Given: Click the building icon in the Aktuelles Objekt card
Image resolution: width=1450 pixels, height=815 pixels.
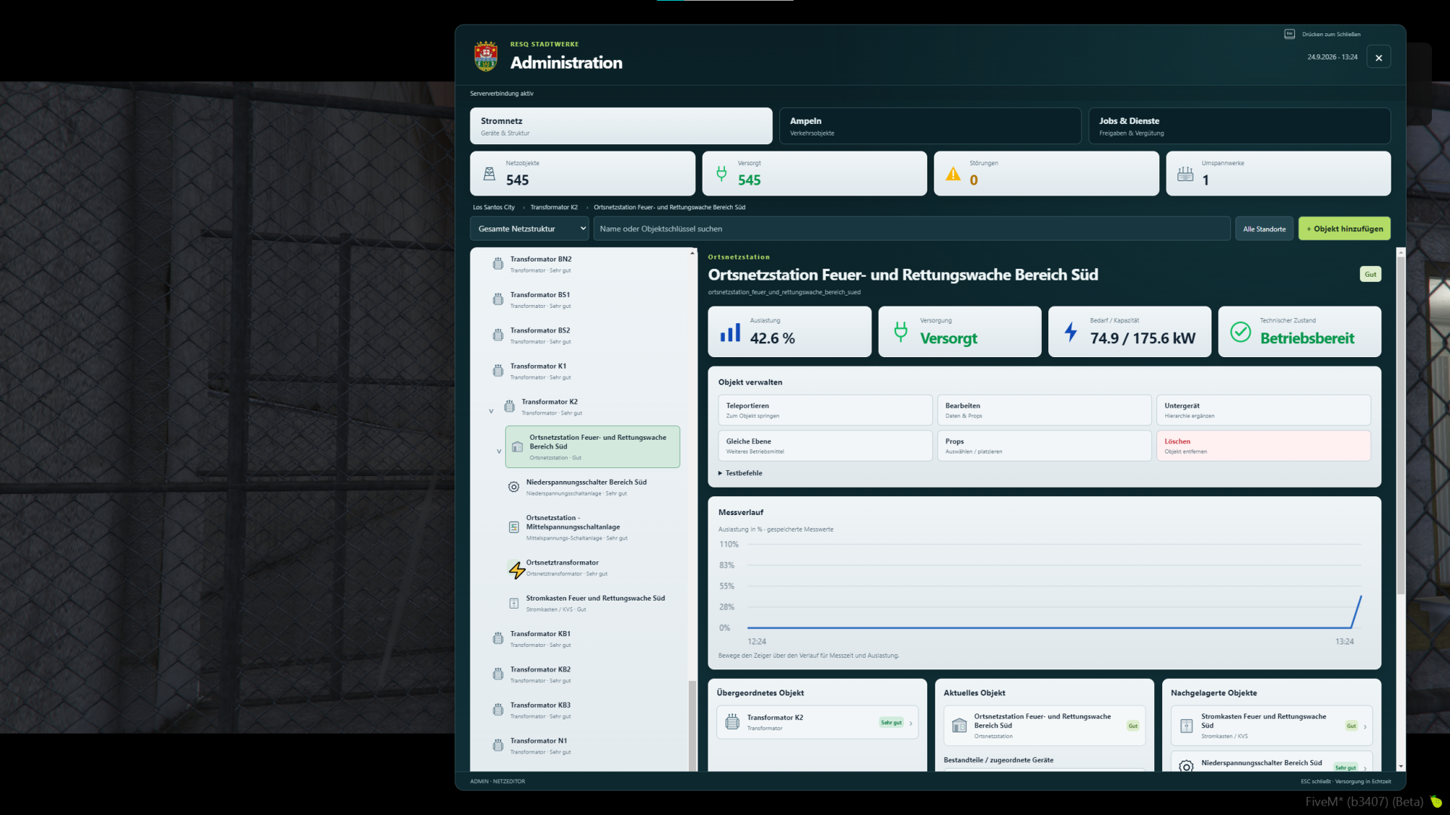Looking at the screenshot, I should (959, 725).
